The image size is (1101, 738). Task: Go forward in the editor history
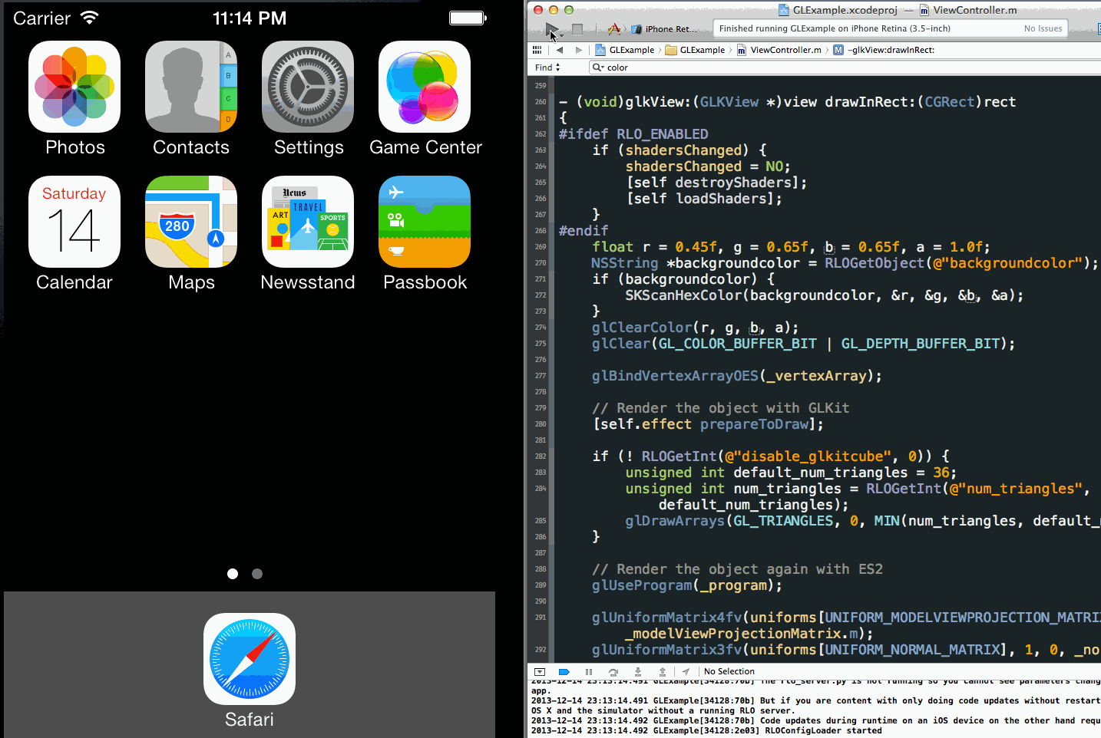click(x=579, y=50)
